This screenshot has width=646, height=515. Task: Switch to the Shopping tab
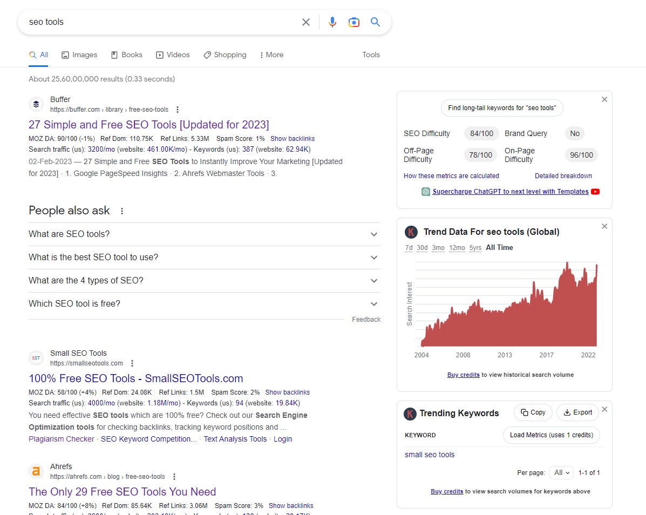(x=225, y=55)
